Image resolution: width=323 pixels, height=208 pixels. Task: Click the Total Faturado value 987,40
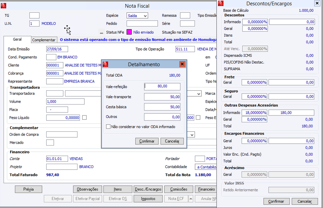click(x=52, y=175)
